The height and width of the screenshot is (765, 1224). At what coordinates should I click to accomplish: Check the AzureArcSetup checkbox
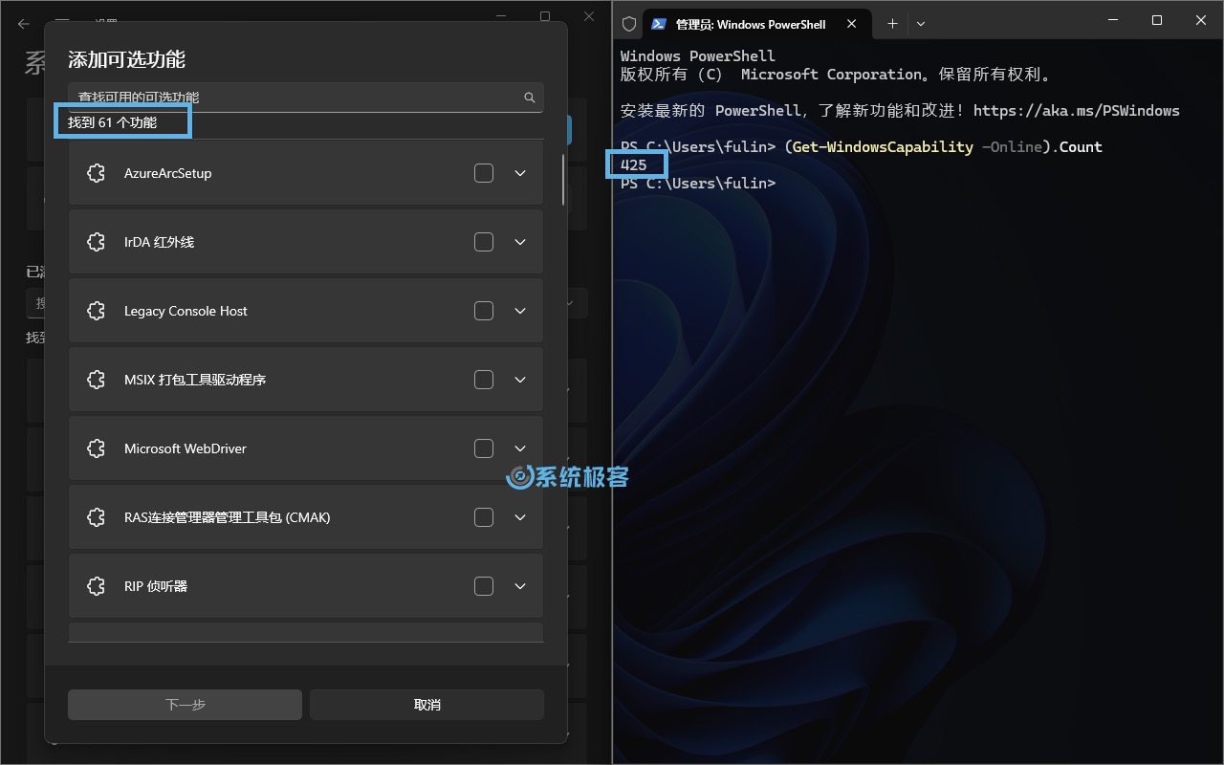pos(484,173)
